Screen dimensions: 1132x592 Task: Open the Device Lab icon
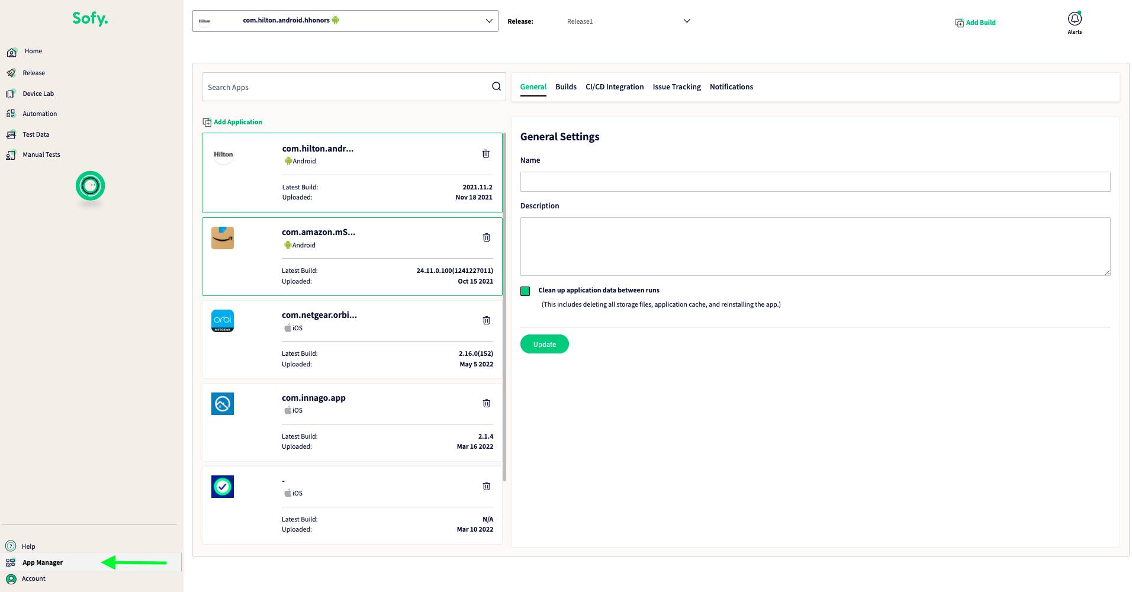pyautogui.click(x=11, y=94)
